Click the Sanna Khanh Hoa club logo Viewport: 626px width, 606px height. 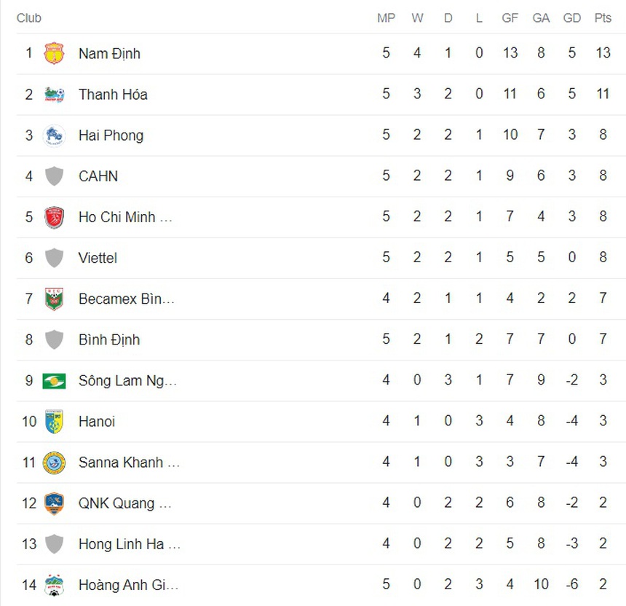point(54,463)
